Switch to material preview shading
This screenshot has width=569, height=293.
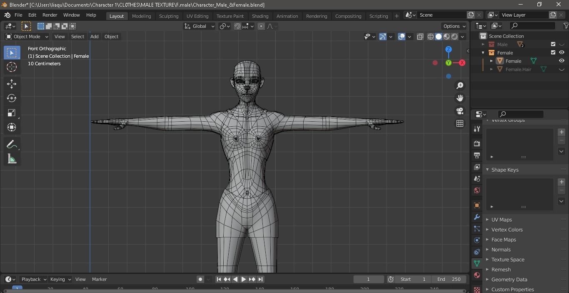click(447, 37)
